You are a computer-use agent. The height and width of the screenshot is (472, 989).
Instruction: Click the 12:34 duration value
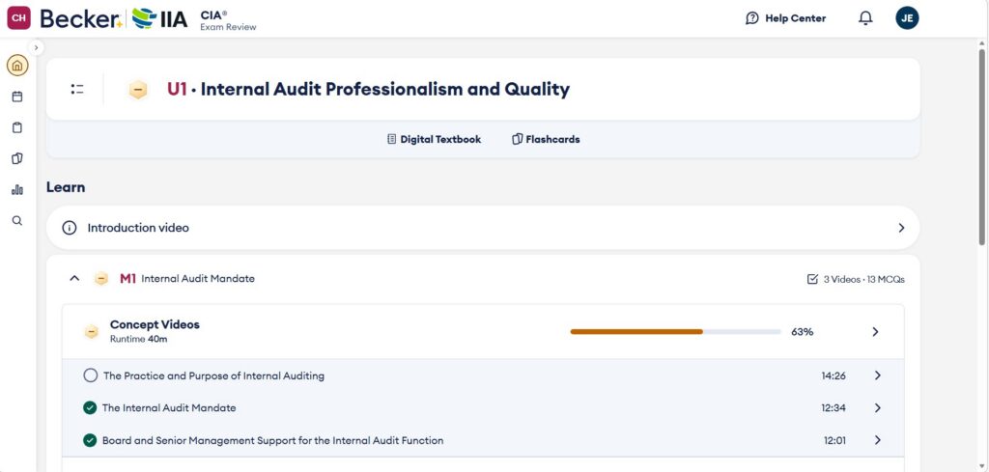point(834,408)
